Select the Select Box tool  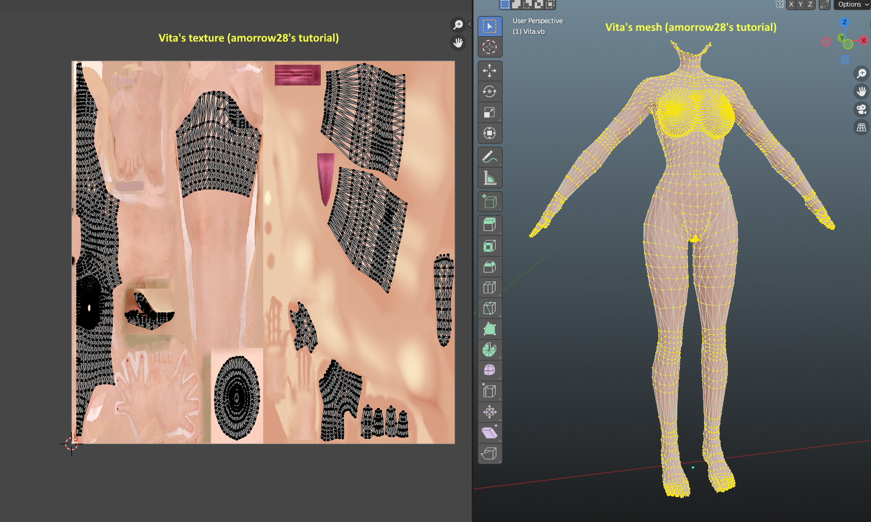[x=490, y=26]
